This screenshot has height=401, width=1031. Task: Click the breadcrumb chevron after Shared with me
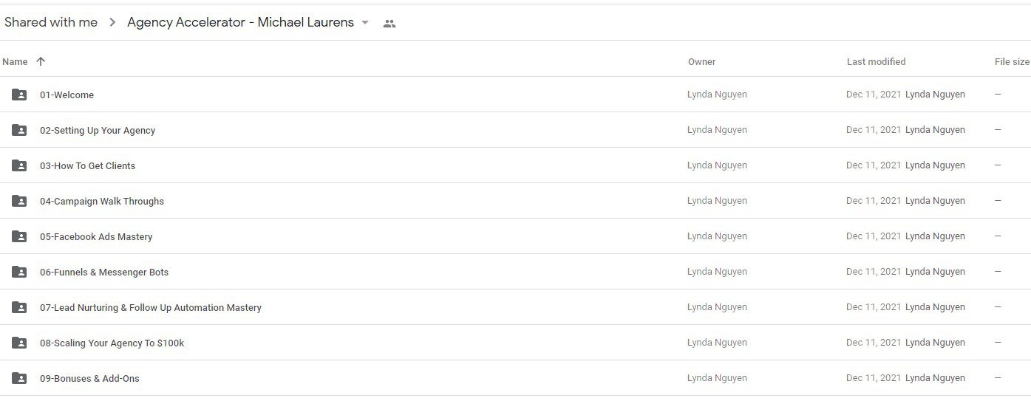point(112,23)
